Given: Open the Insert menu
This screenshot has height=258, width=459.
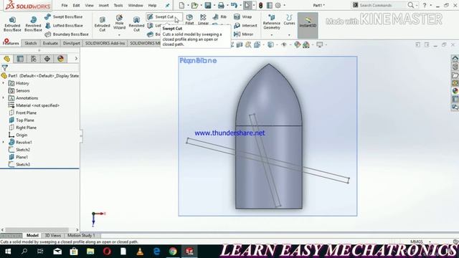Looking at the screenshot, I should pos(103,6).
